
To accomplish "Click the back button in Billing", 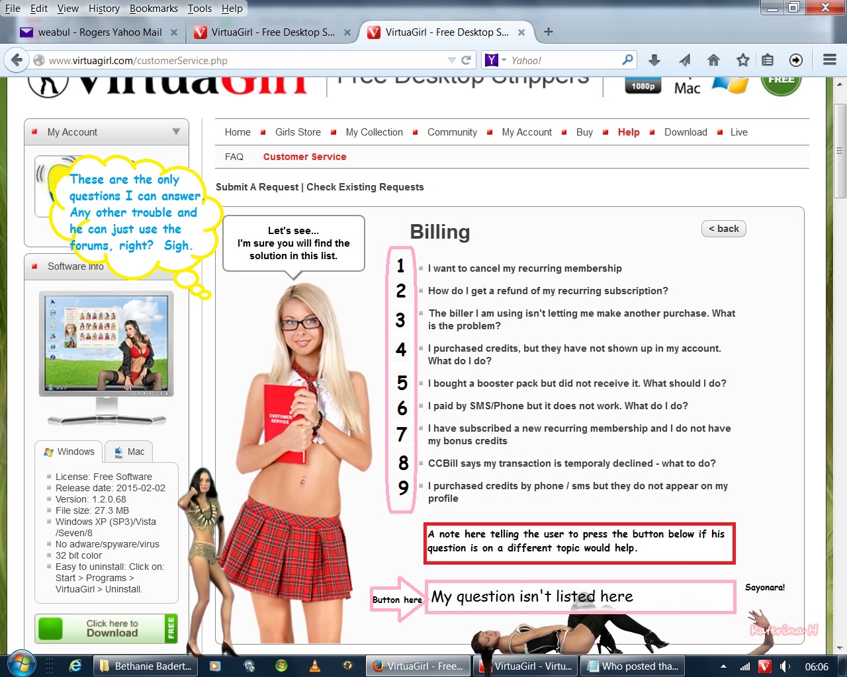I will coord(724,229).
